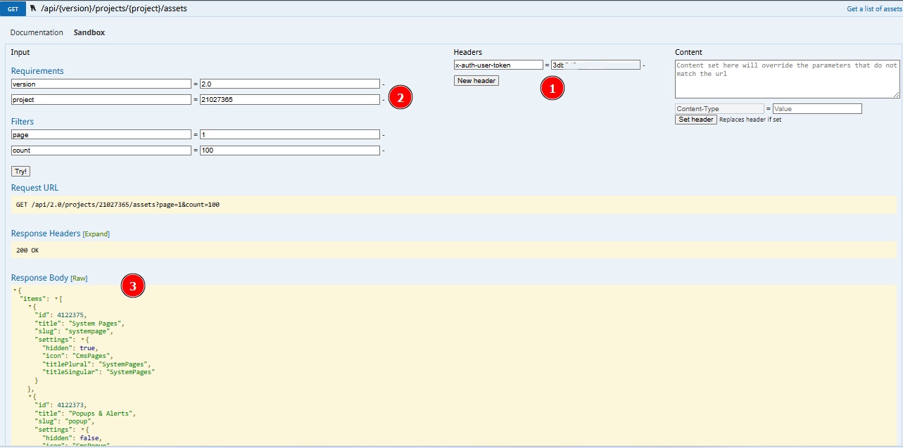Collapse the first item object with id 4122375

(x=30, y=307)
